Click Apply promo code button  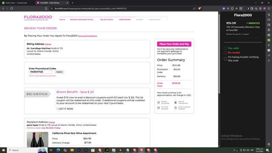click(59, 72)
